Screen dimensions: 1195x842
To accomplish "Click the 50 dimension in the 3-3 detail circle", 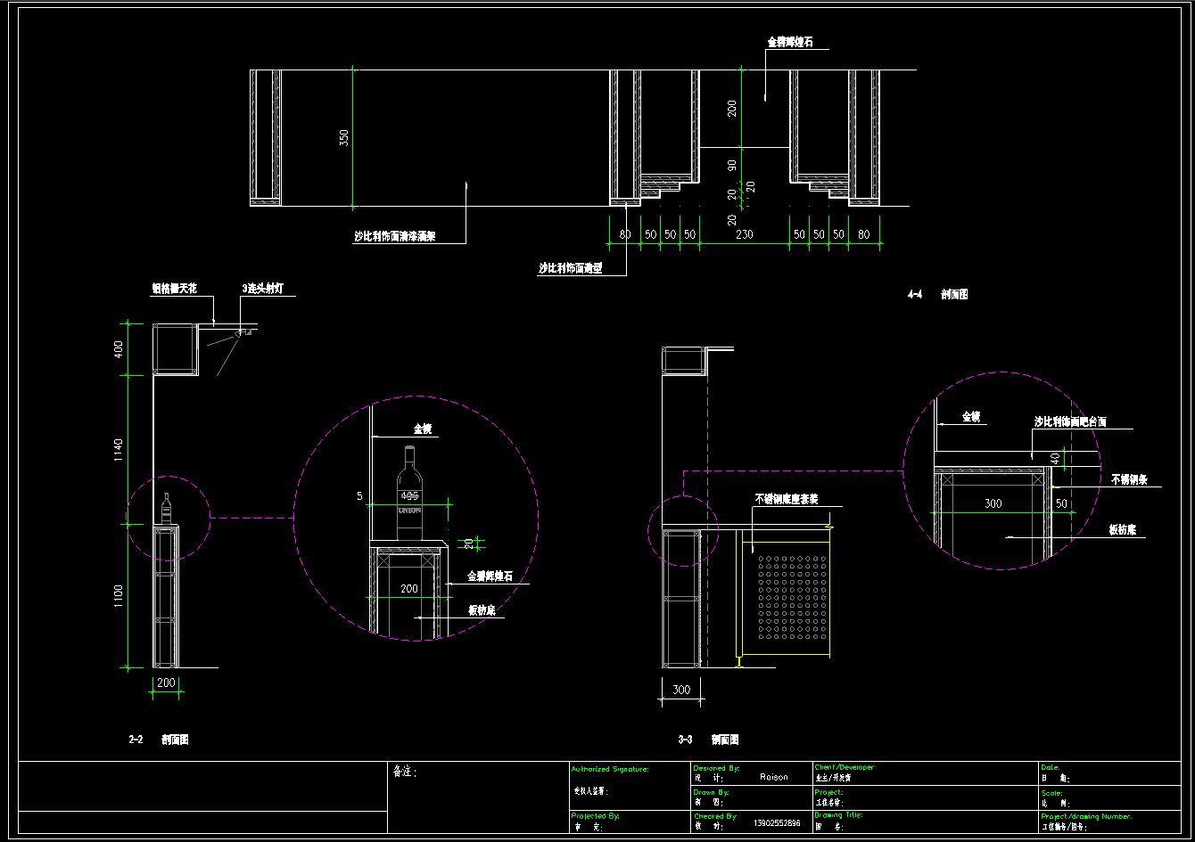I will [1061, 503].
